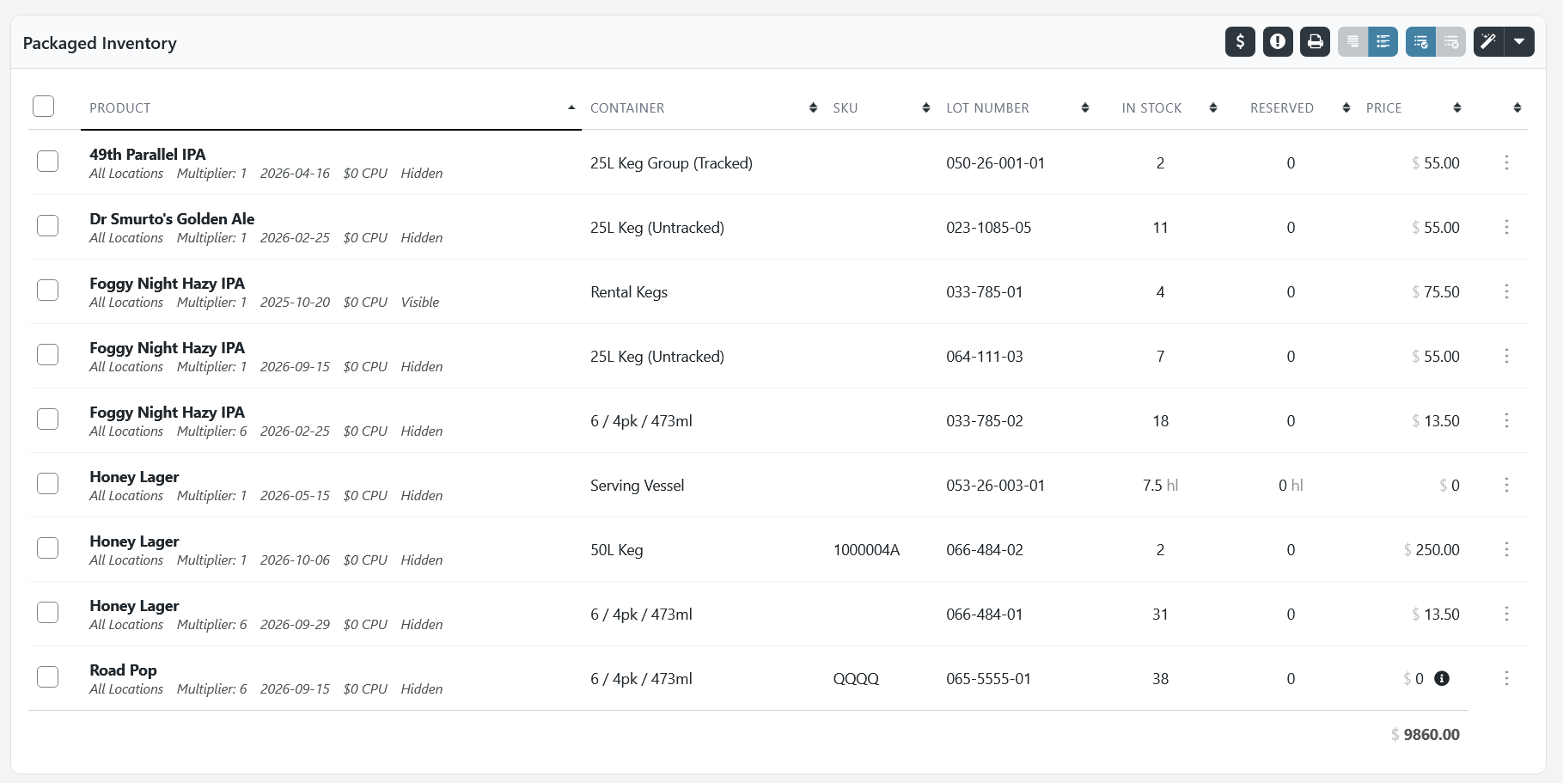1563x783 pixels.
Task: Open row menu for lot 066-484-01
Action: click(1506, 614)
